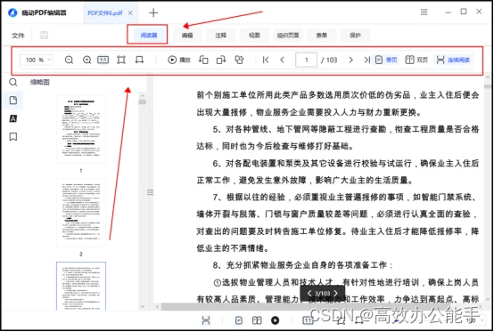This screenshot has height=332, width=494.
Task: Toggle 双页 double-page view
Action: click(416, 60)
